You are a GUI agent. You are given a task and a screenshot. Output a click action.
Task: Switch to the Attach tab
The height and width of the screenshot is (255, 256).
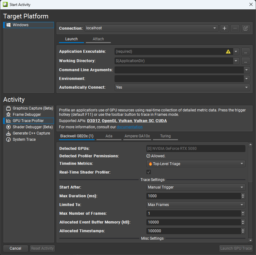(98, 39)
